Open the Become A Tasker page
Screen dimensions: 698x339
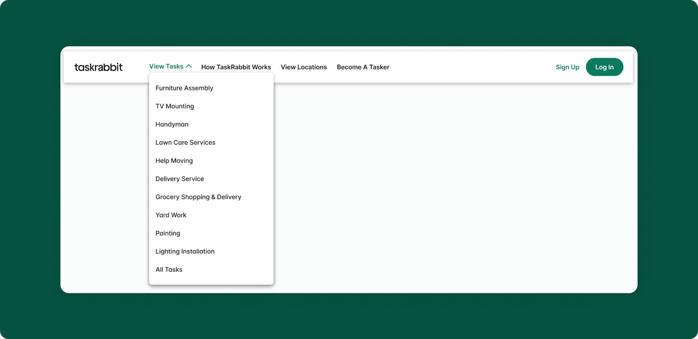click(363, 67)
